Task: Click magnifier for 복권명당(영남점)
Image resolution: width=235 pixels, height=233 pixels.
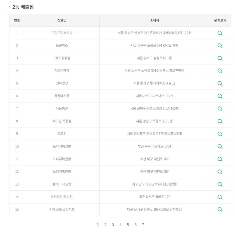Action: pyautogui.click(x=220, y=197)
